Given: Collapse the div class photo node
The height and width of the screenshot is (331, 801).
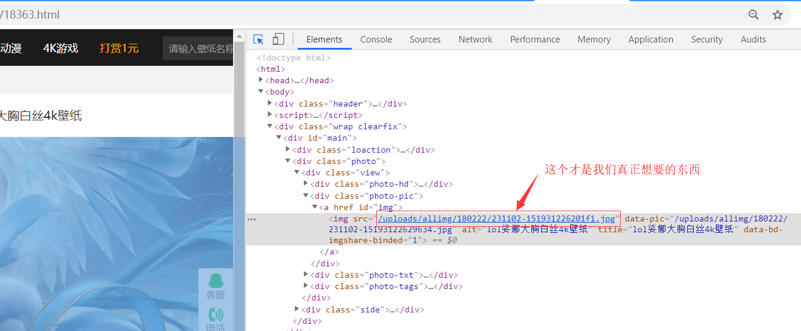Looking at the screenshot, I should pyautogui.click(x=288, y=161).
